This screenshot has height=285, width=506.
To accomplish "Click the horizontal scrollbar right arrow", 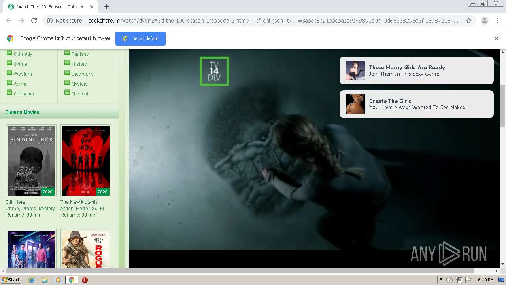I will click(x=497, y=271).
